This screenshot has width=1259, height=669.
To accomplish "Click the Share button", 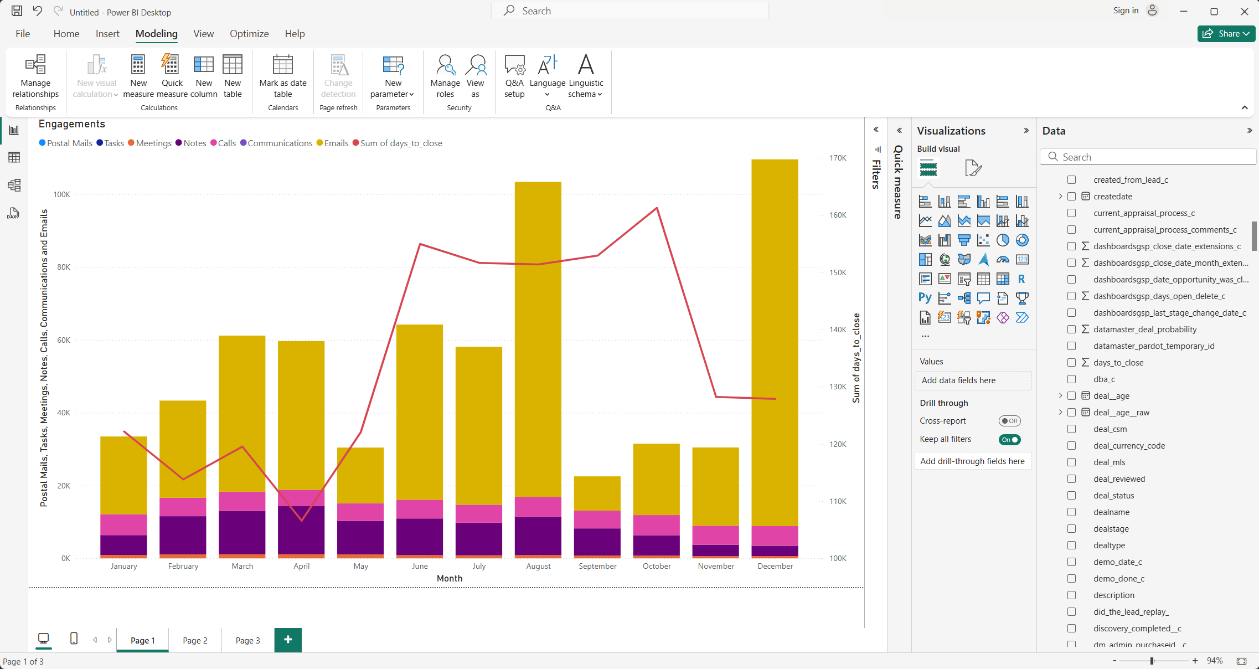I will click(x=1227, y=34).
